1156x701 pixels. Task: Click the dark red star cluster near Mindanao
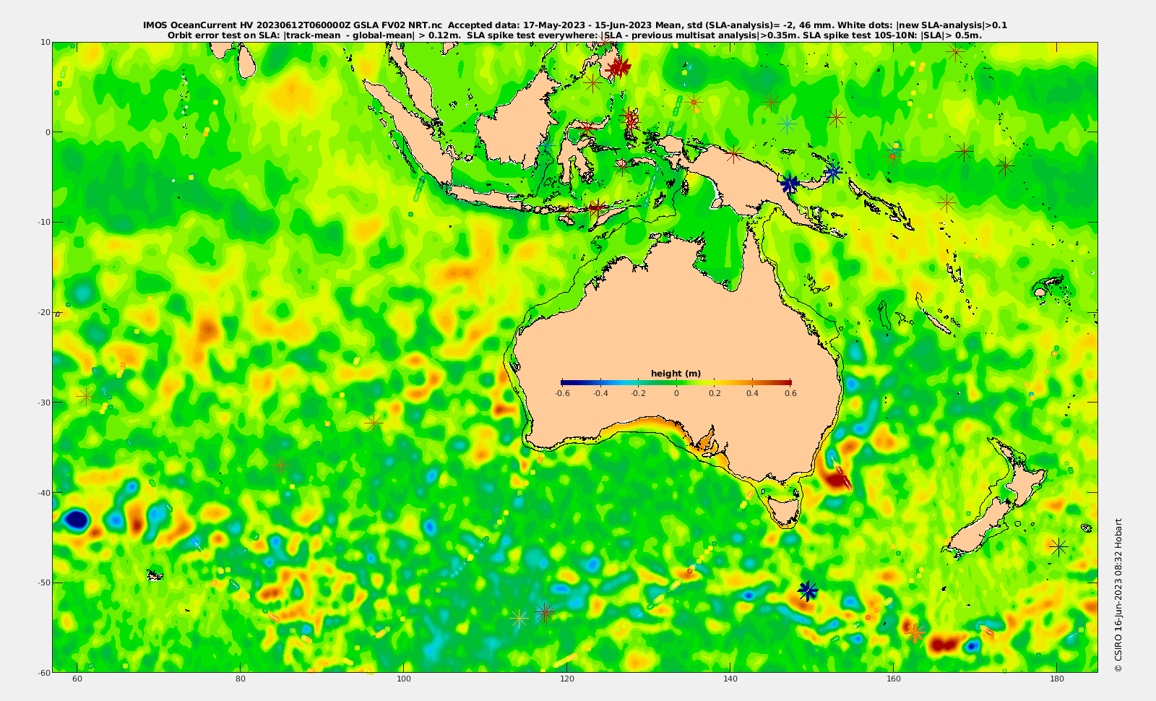[618, 68]
